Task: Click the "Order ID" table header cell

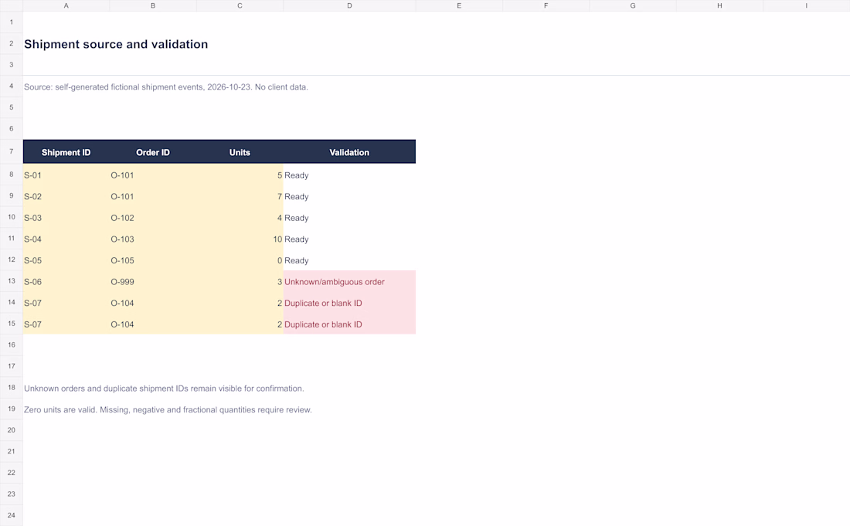Action: tap(153, 152)
